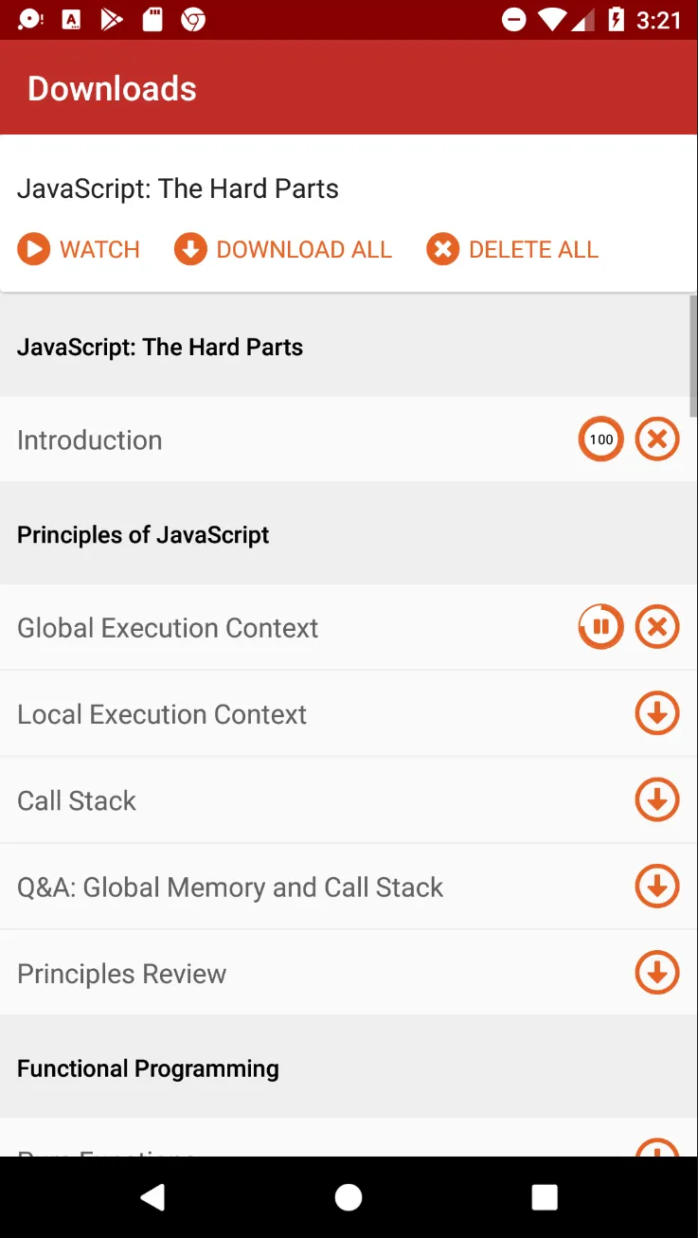The width and height of the screenshot is (698, 1238).
Task: Tap the battery status icon
Action: point(617,19)
